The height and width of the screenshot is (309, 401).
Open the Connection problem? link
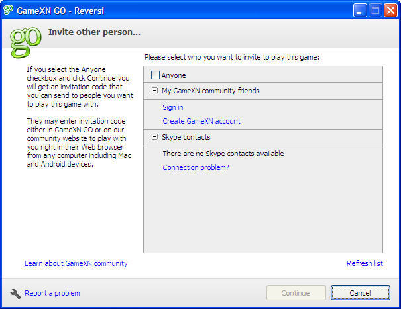tap(196, 167)
